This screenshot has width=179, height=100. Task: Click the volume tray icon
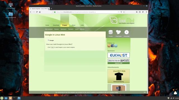point(174,98)
